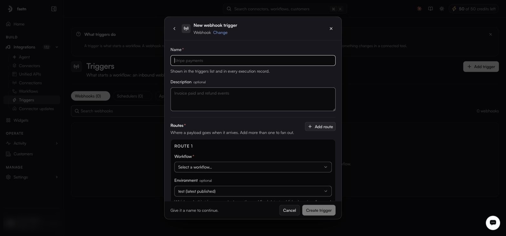Click the lightning icon in credits badge

pyautogui.click(x=454, y=9)
